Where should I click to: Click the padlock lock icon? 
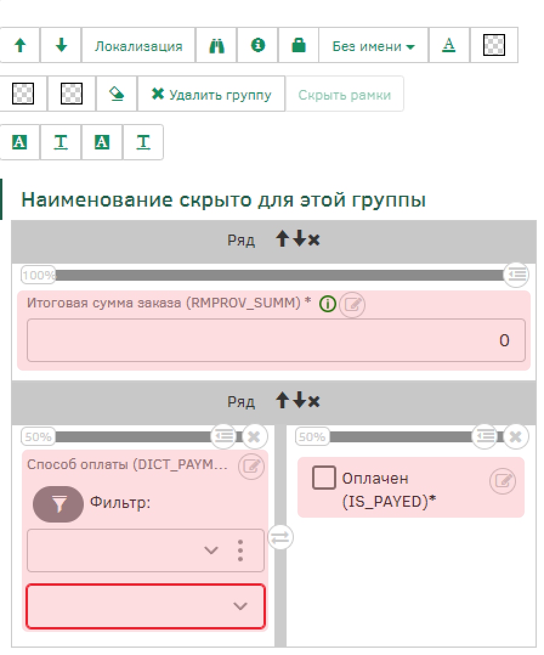299,46
